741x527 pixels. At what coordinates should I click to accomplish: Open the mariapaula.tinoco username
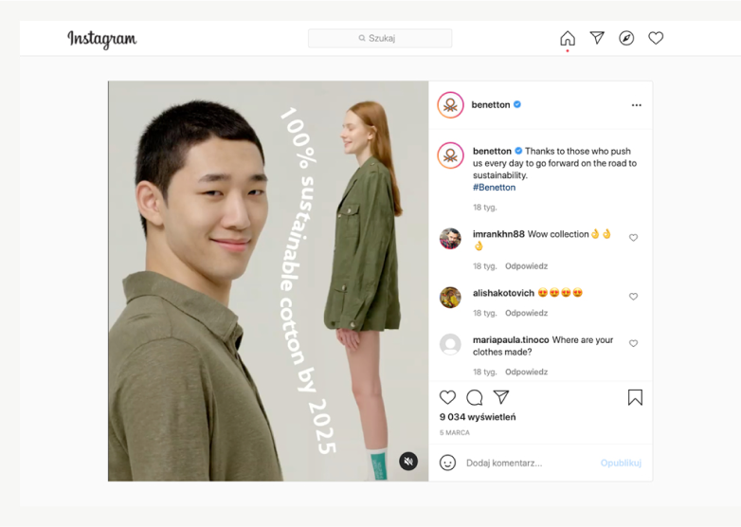[x=511, y=340]
